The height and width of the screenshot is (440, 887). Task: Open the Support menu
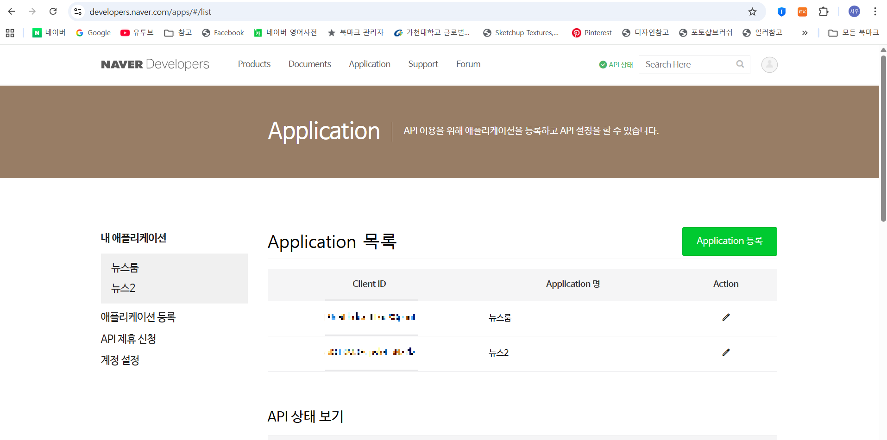coord(423,64)
